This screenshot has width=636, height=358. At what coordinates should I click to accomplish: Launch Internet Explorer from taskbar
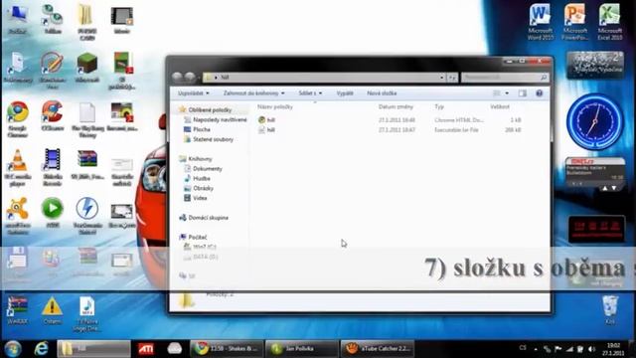click(x=41, y=349)
